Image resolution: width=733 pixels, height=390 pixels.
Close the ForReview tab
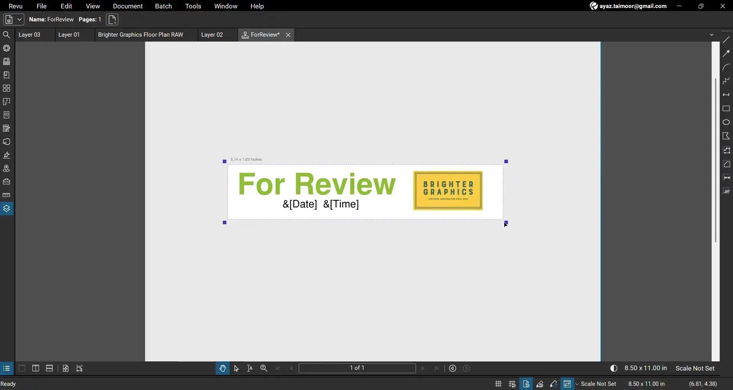tap(288, 35)
